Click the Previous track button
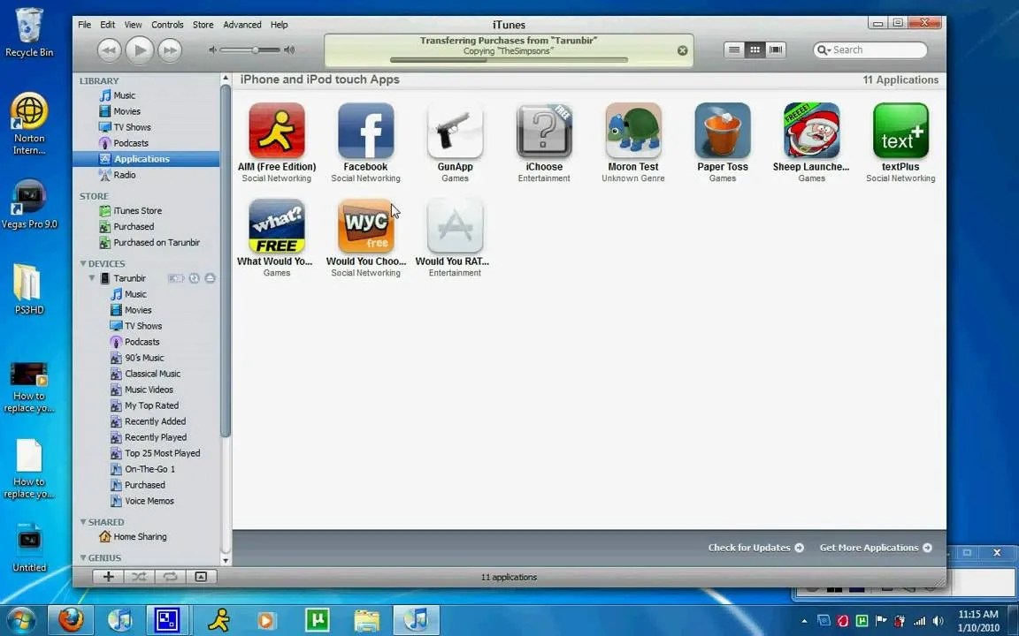This screenshot has height=636, width=1019. pos(109,50)
